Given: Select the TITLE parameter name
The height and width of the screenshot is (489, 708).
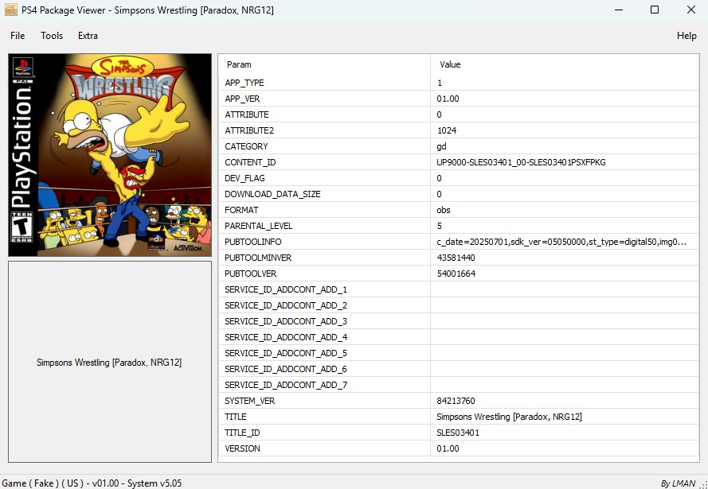Looking at the screenshot, I should 235,417.
